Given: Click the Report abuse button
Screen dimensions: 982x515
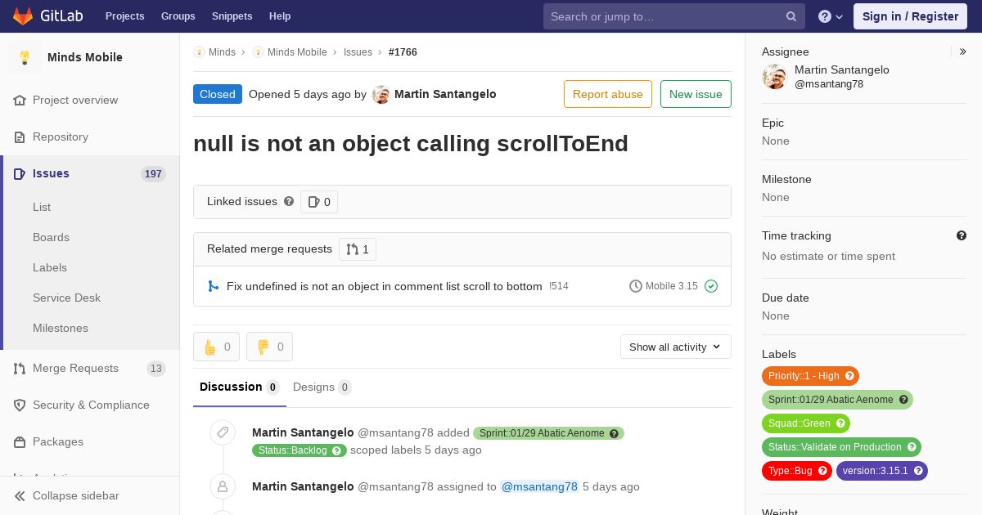Looking at the screenshot, I should click(x=607, y=94).
